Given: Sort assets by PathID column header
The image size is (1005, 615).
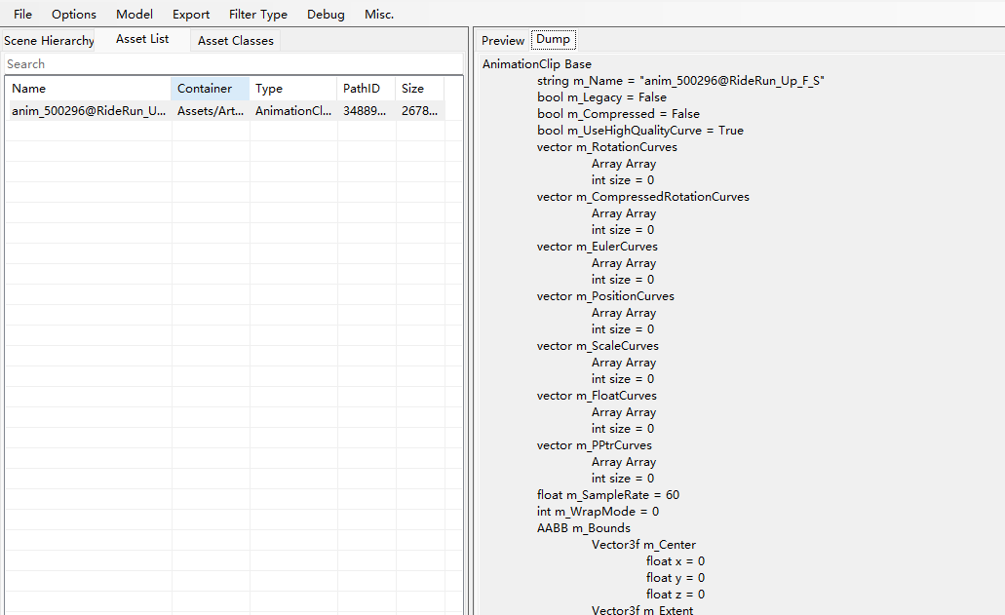Looking at the screenshot, I should 366,89.
